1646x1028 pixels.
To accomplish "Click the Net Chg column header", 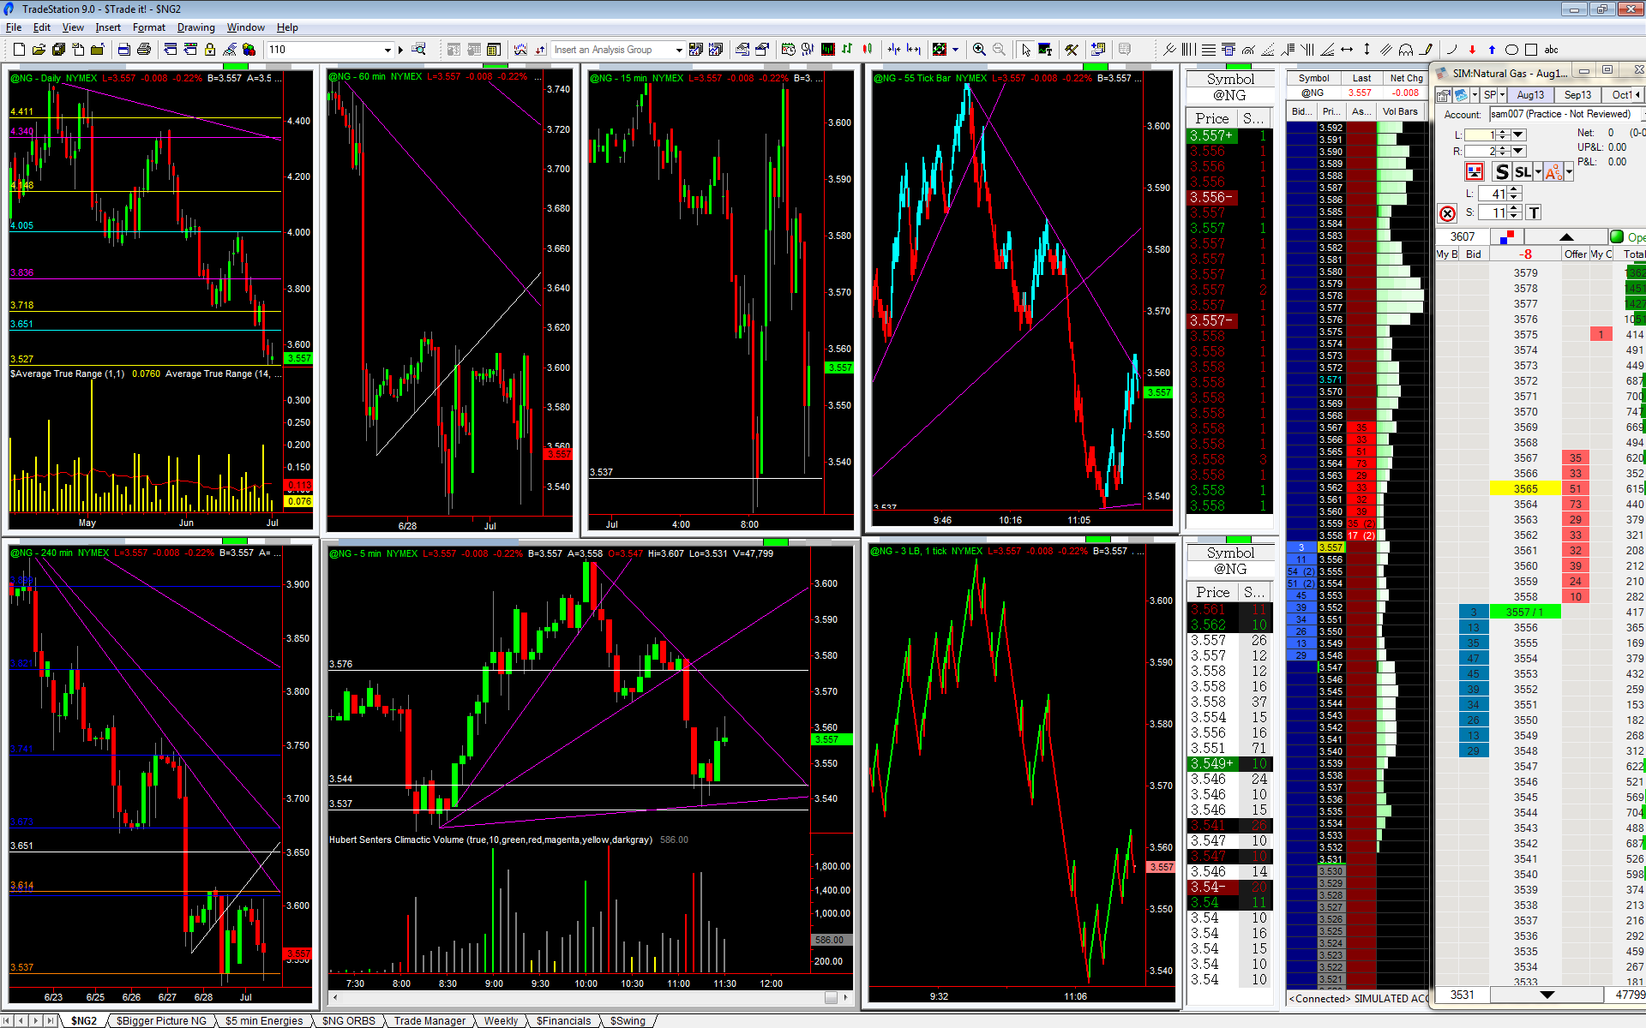I will (1406, 78).
